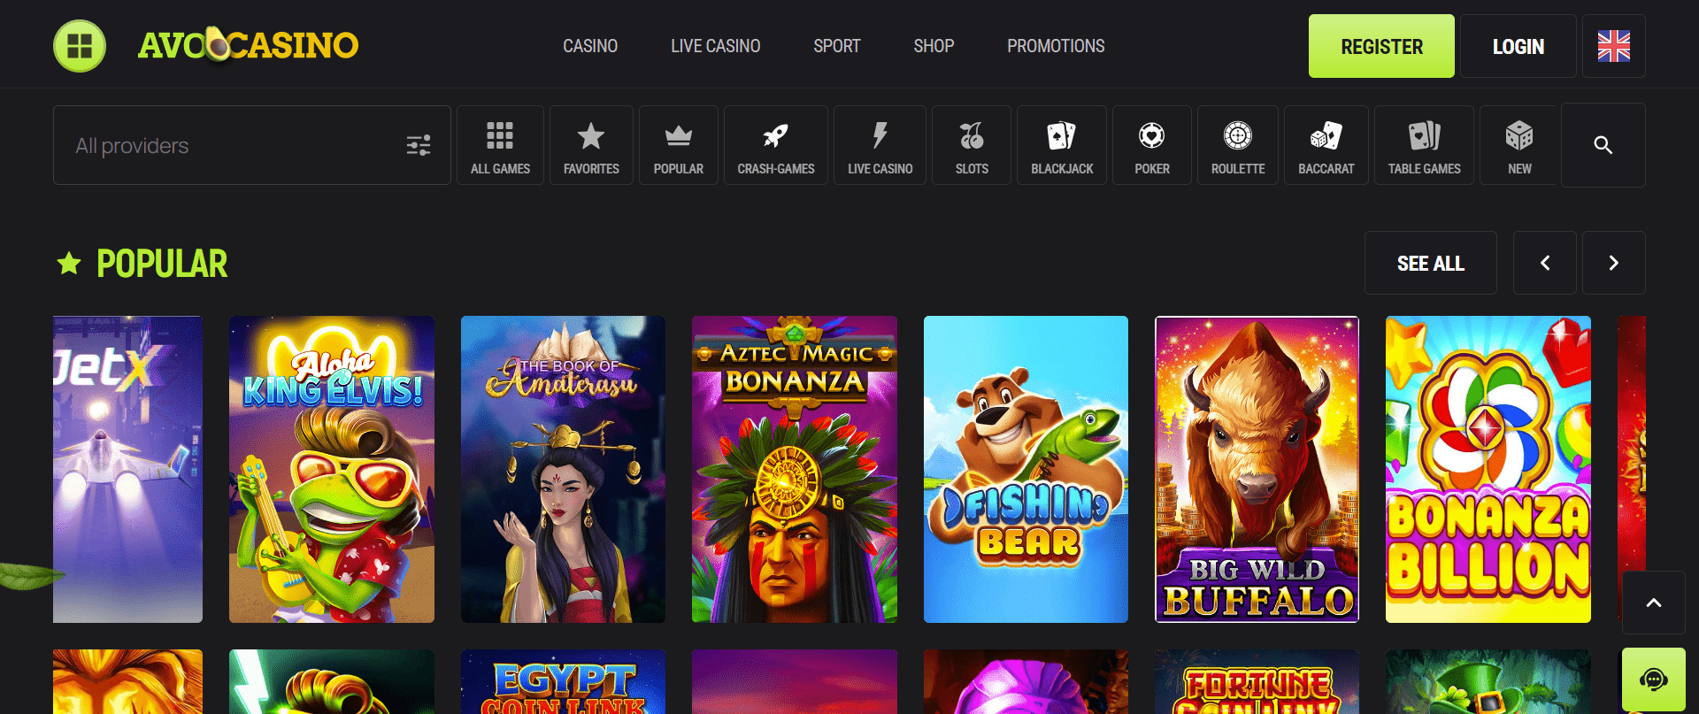The width and height of the screenshot is (1699, 714).
Task: Open the Live Casino nav menu
Action: coord(715,46)
